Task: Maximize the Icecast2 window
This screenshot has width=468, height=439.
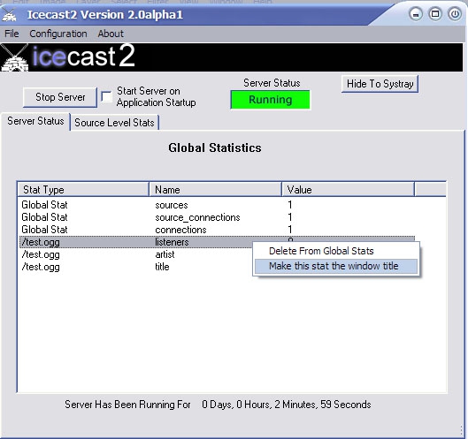Action: coord(435,14)
